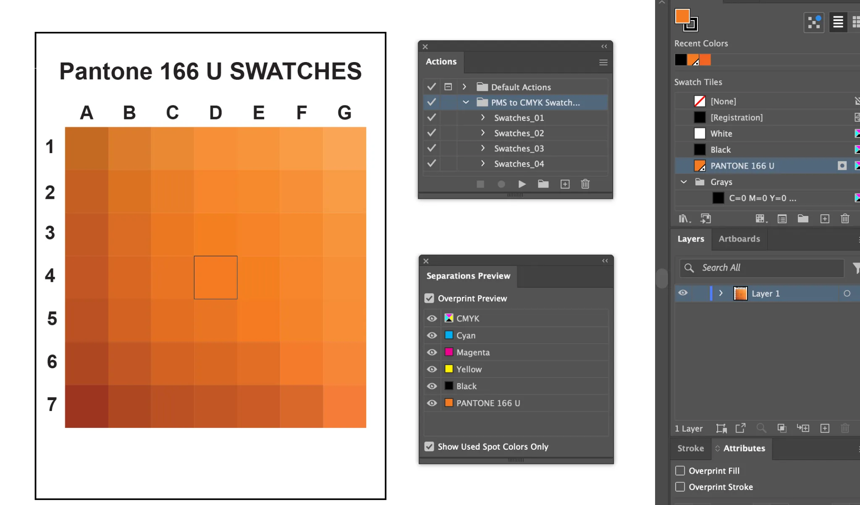Expand the Swatches_03 action
Viewport: 860px width, 505px height.
(x=483, y=148)
